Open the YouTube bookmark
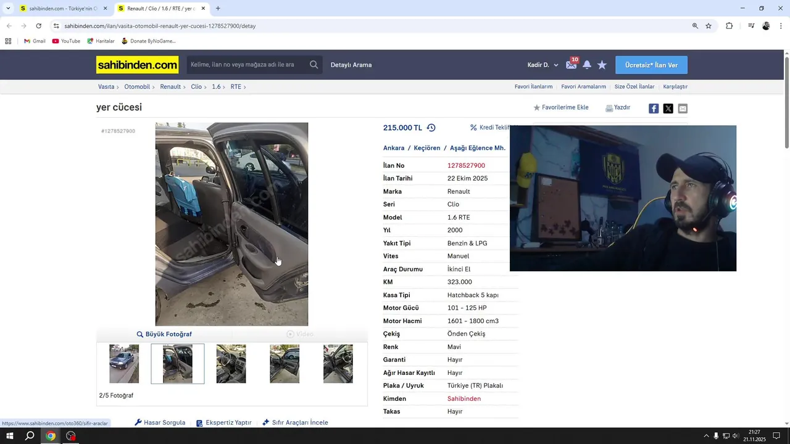 (66, 41)
